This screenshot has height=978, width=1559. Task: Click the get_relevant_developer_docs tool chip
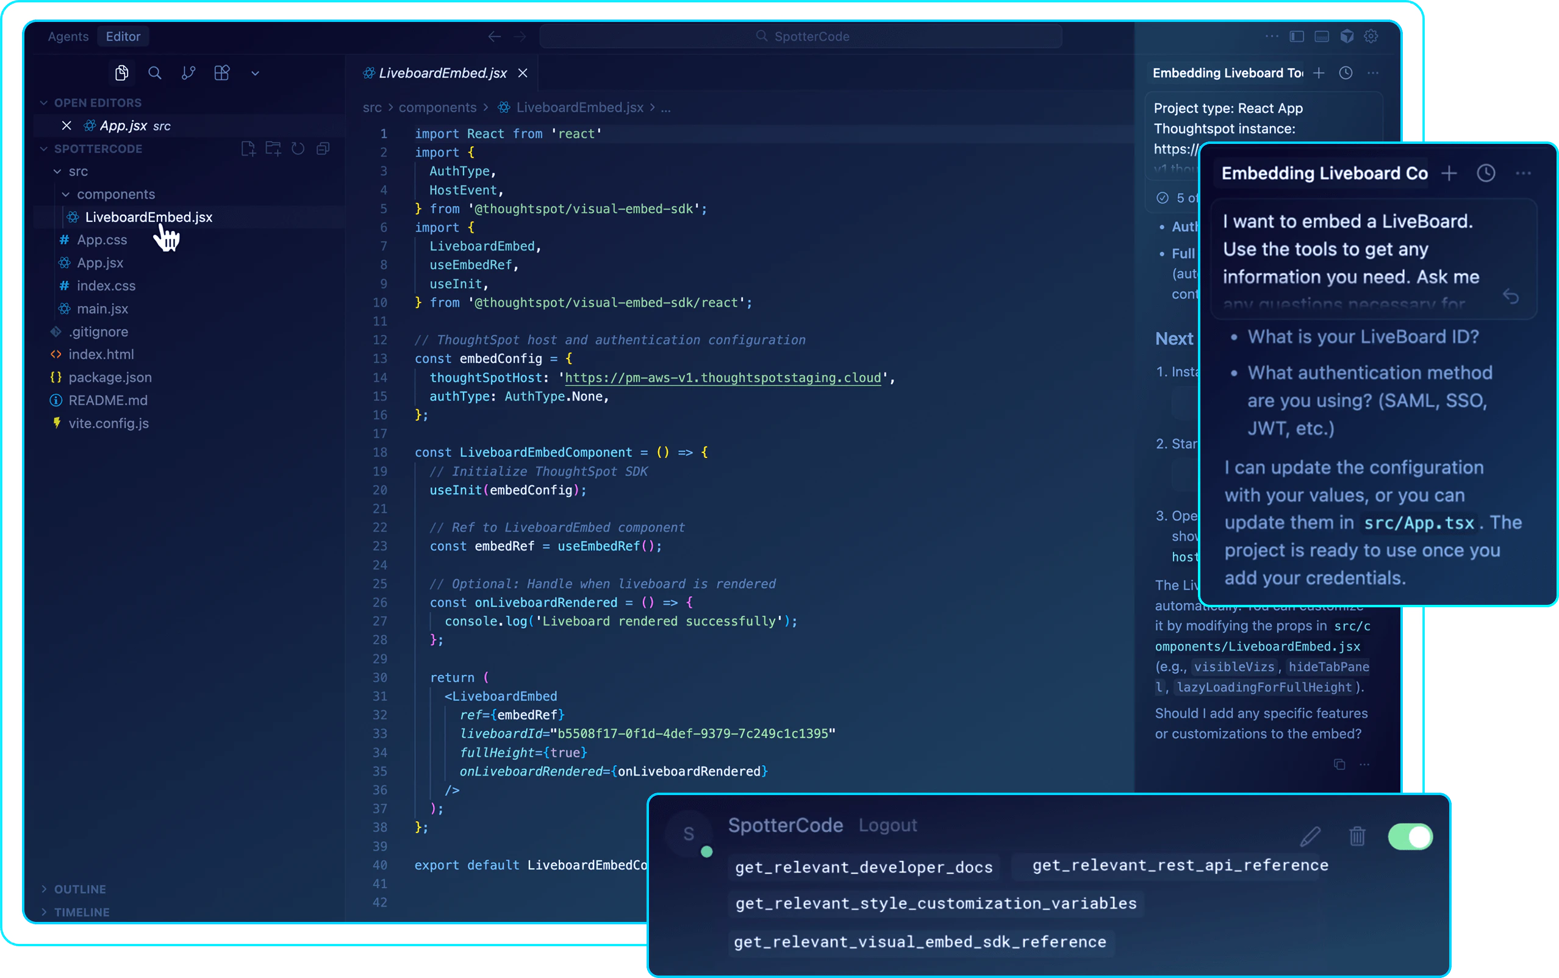[864, 868]
